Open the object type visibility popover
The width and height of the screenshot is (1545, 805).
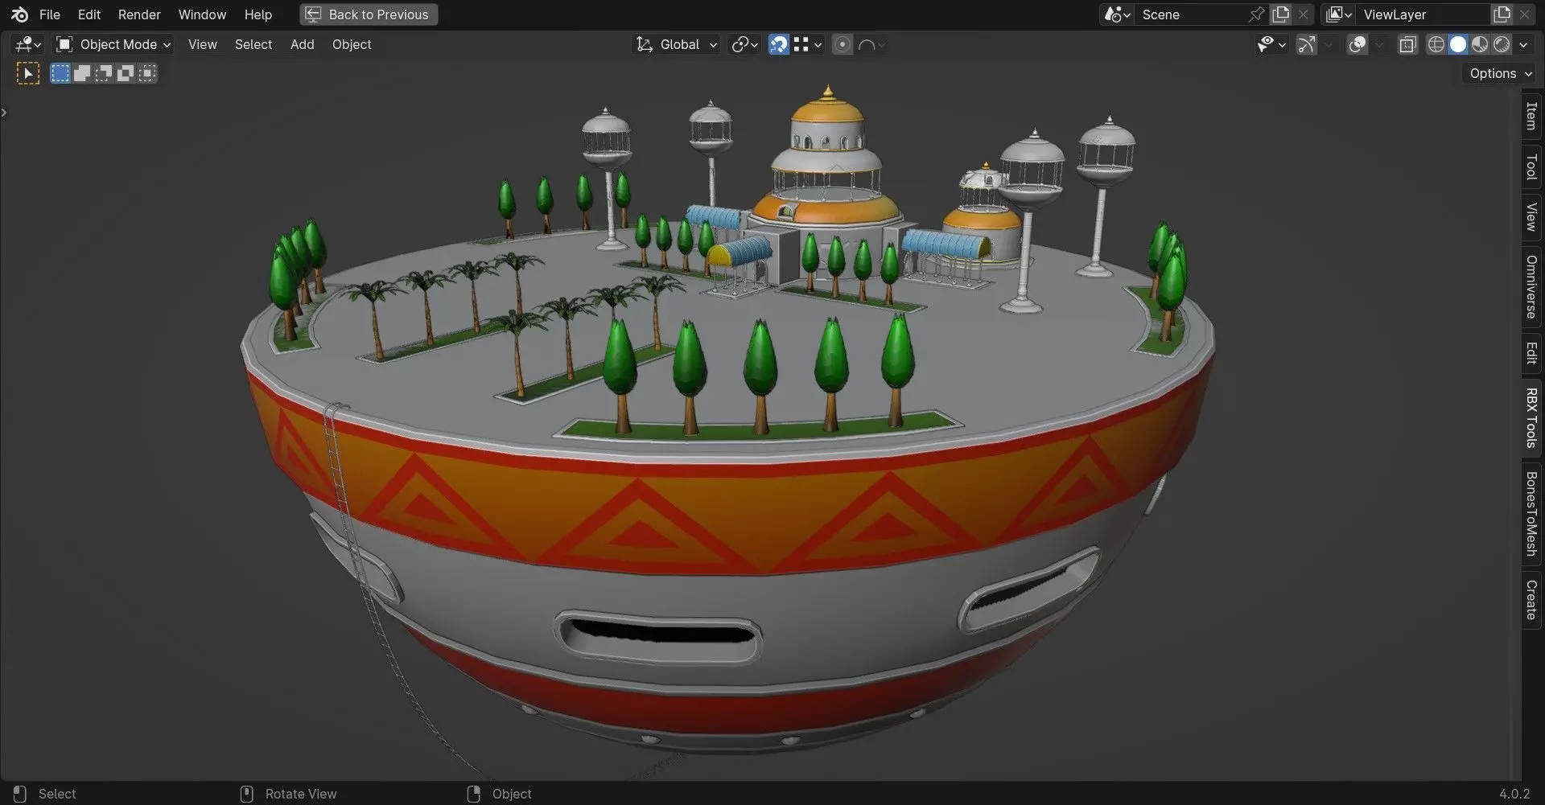pos(1271,44)
